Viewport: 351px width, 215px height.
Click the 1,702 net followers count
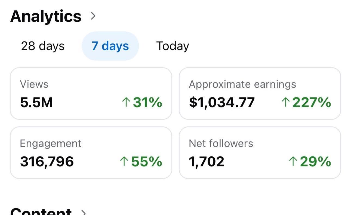pyautogui.click(x=206, y=162)
